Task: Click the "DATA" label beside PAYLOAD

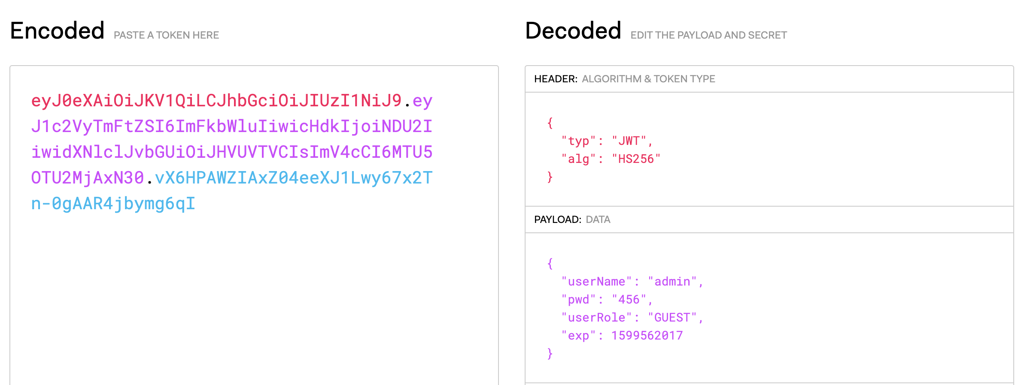Action: pos(598,220)
